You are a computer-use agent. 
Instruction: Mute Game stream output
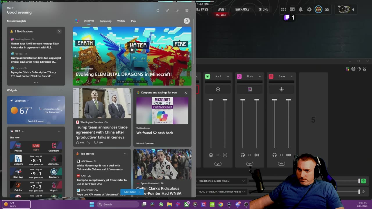[288, 155]
